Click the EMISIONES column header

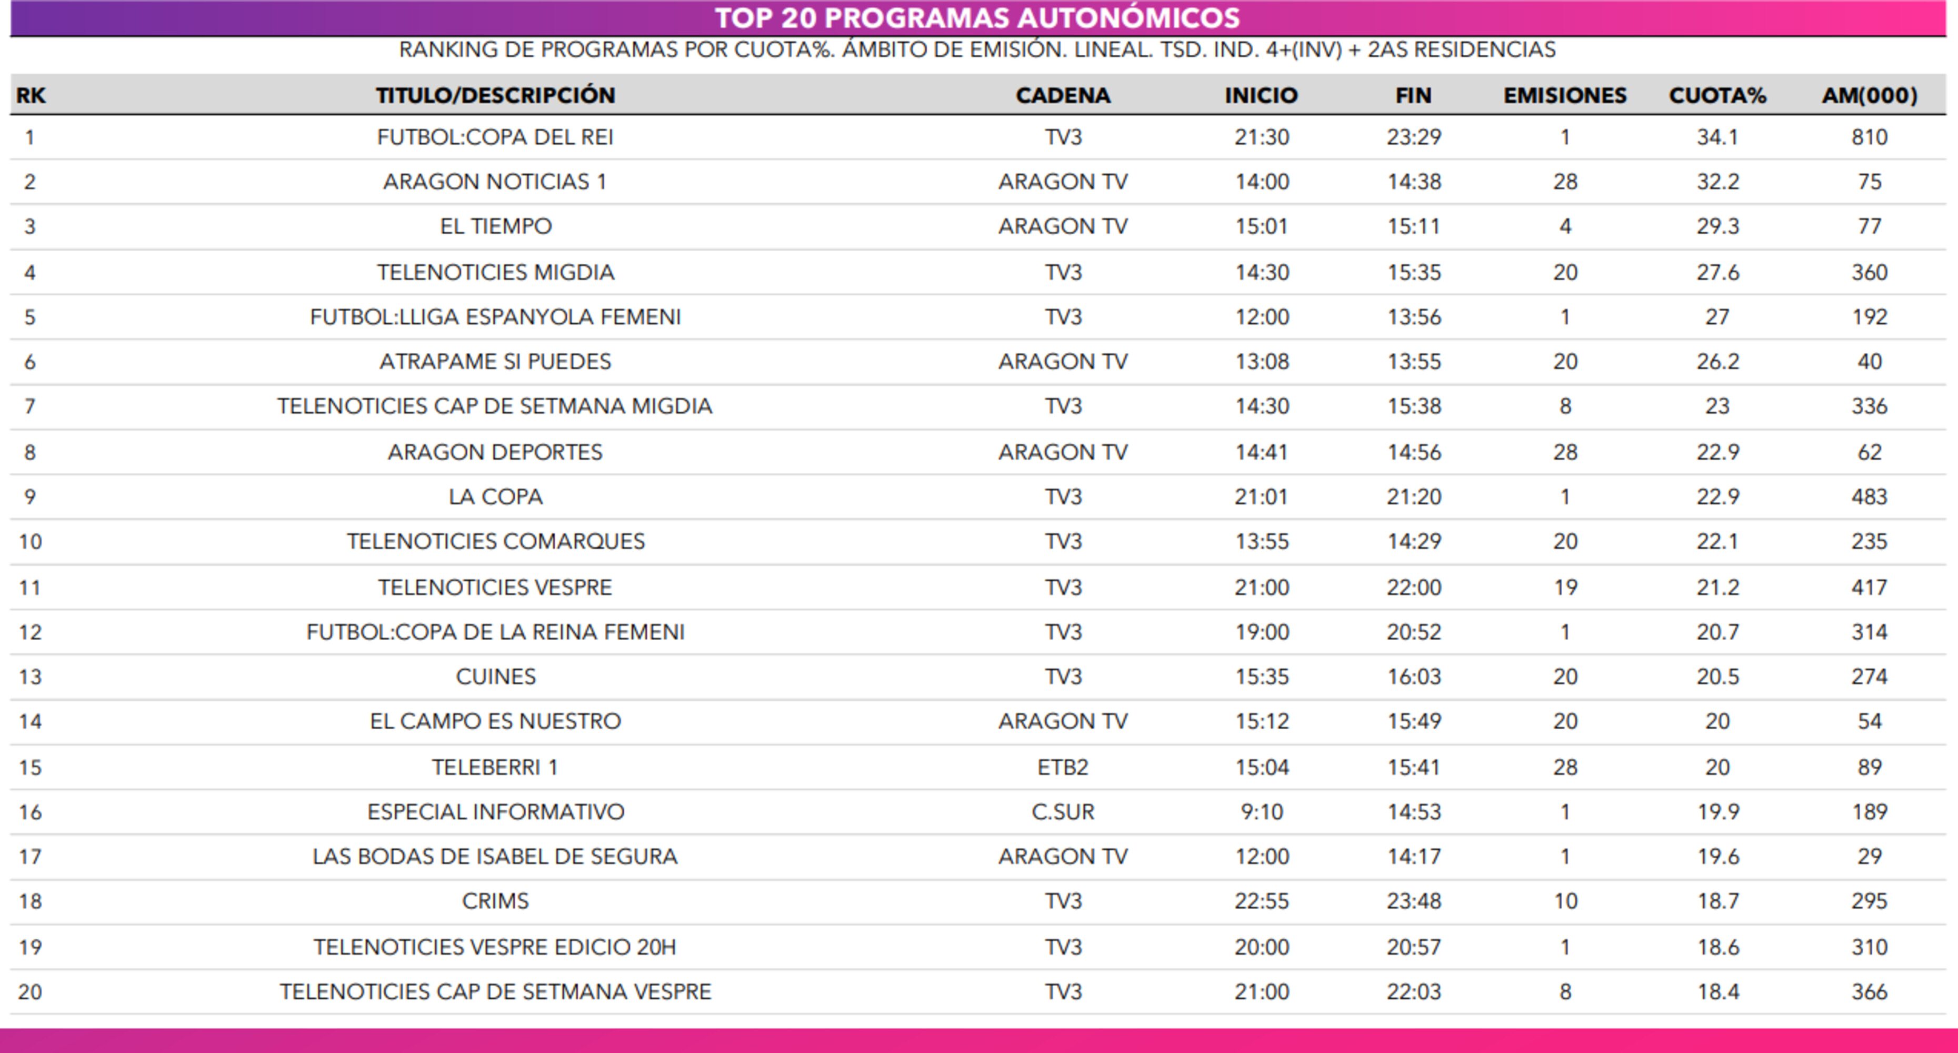[1564, 95]
